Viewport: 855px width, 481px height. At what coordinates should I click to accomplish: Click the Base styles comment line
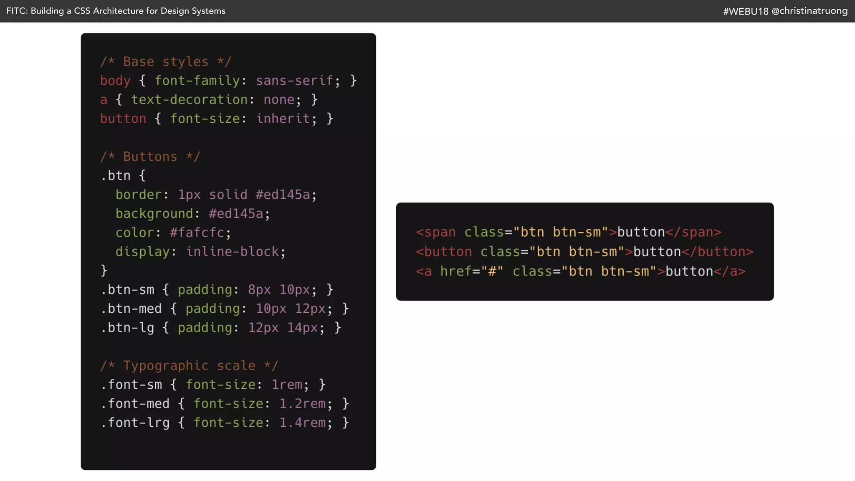(166, 62)
